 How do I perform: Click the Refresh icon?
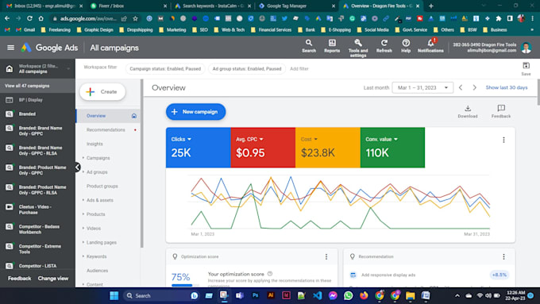384,43
